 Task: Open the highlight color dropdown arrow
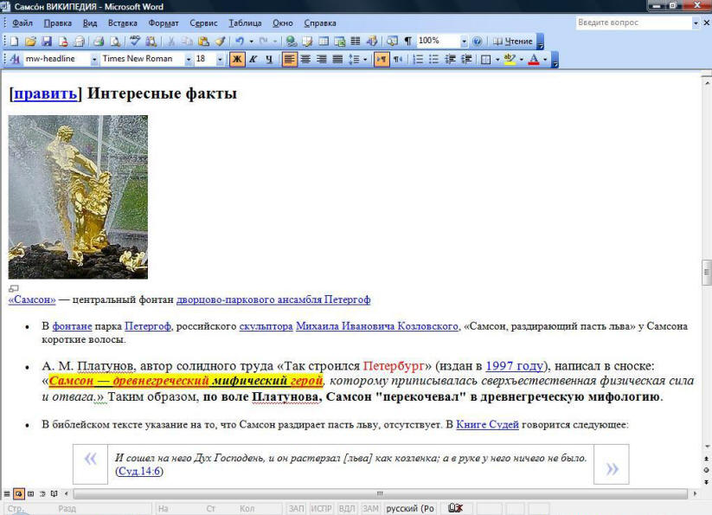pyautogui.click(x=522, y=60)
